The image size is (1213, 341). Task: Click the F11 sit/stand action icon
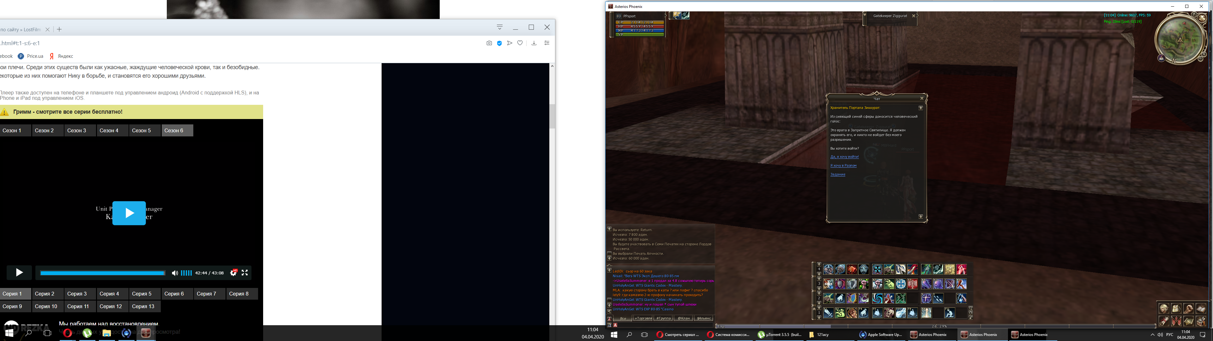pos(950,313)
